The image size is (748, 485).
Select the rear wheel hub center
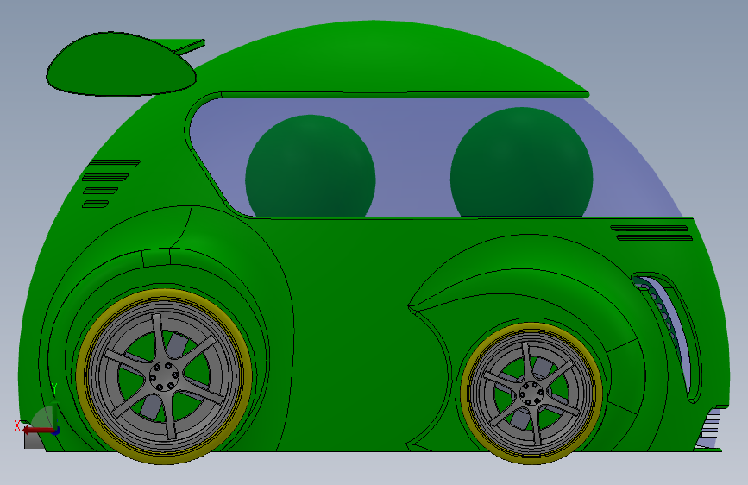pos(164,376)
